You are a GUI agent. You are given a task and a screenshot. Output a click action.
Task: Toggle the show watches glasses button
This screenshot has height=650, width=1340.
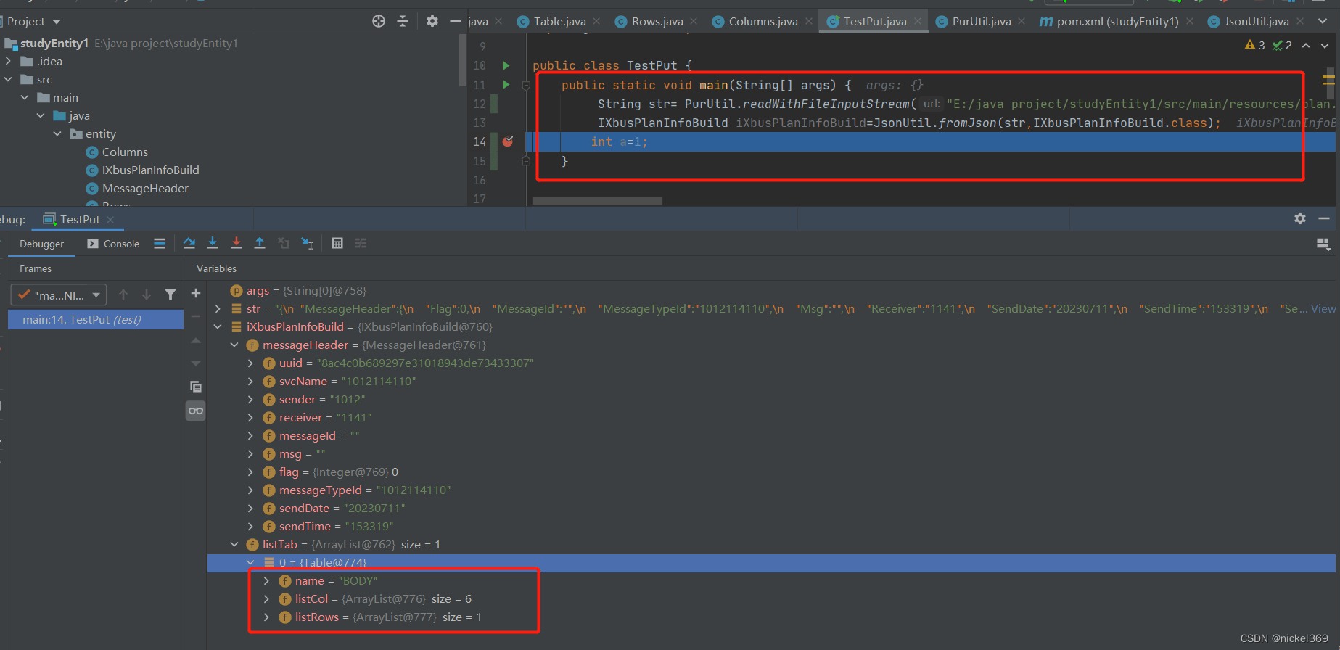tap(196, 411)
